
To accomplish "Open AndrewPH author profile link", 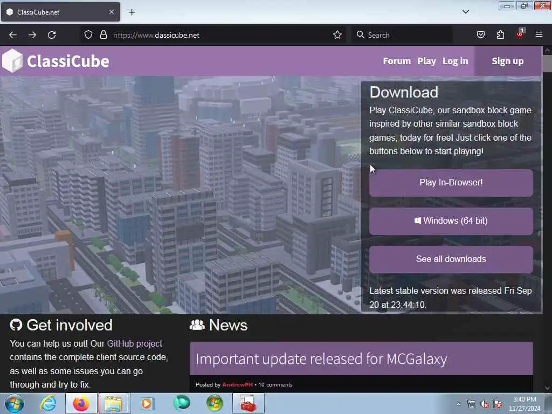I will (x=238, y=385).
